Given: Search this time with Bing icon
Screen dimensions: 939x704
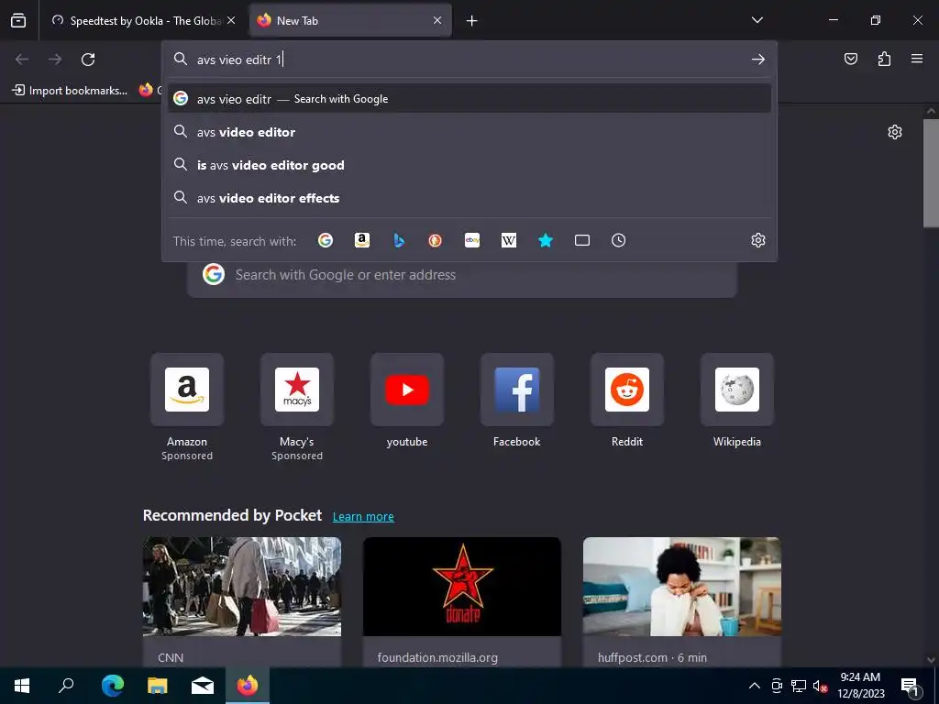Looking at the screenshot, I should click(x=399, y=240).
